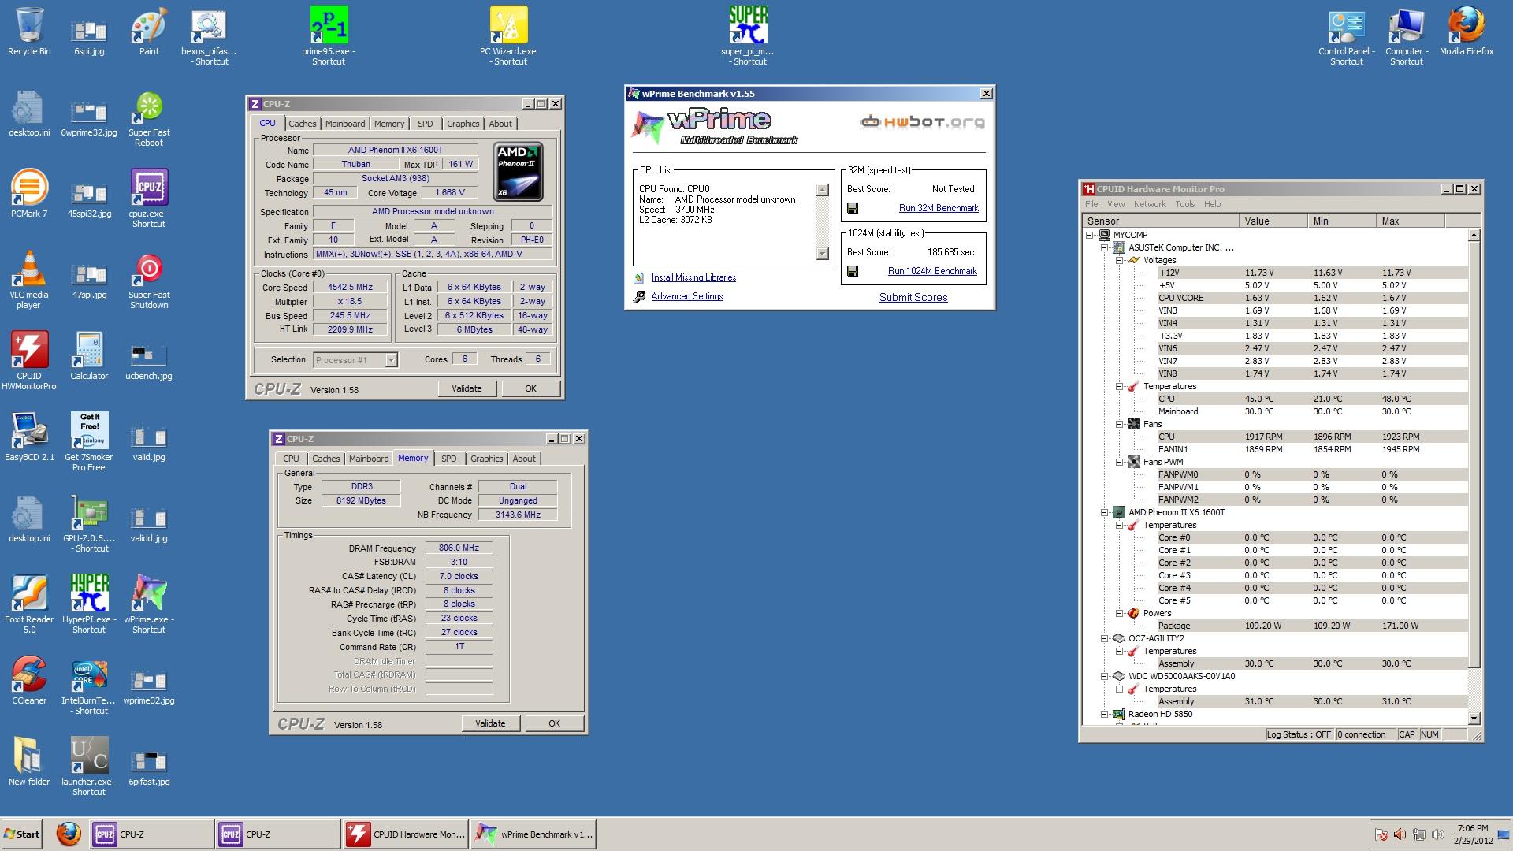Open the wPrime.exe shortcut icon
The height and width of the screenshot is (851, 1513).
coord(149,604)
